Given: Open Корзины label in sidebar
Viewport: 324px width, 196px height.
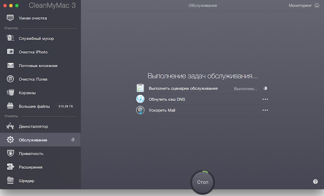Looking at the screenshot, I should coord(27,93).
